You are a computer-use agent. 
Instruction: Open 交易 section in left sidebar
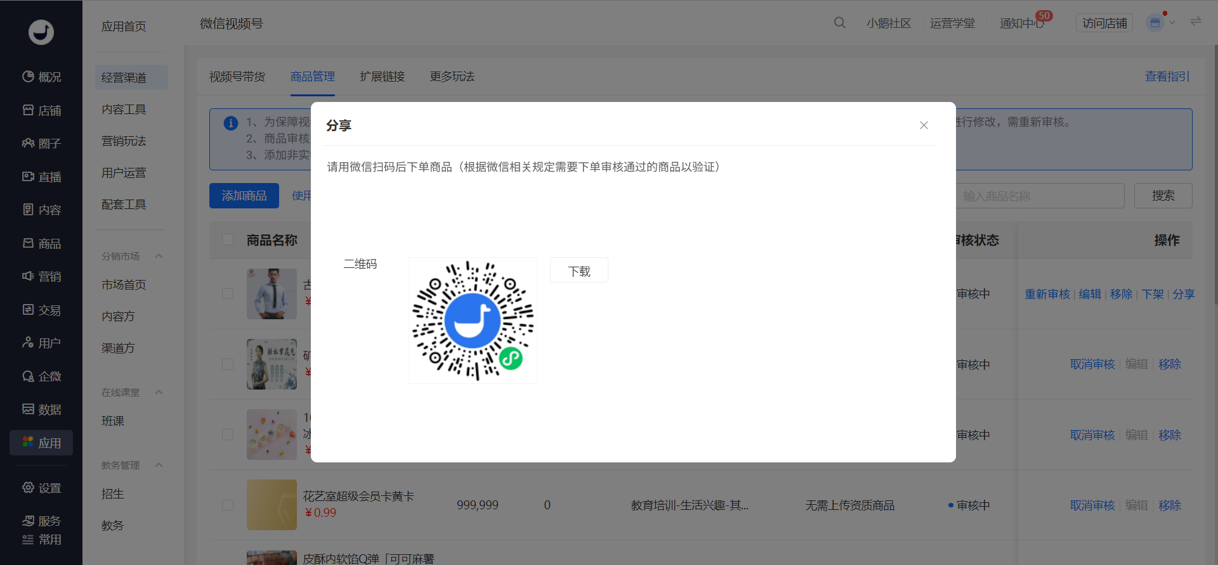(41, 310)
